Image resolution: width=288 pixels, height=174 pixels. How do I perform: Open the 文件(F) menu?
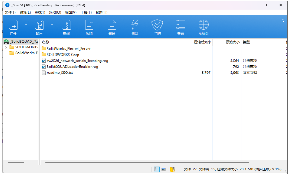10,12
